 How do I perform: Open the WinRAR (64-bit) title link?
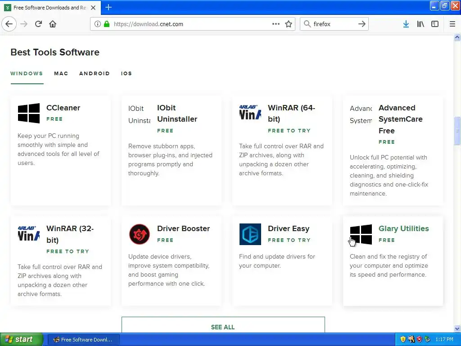click(291, 113)
